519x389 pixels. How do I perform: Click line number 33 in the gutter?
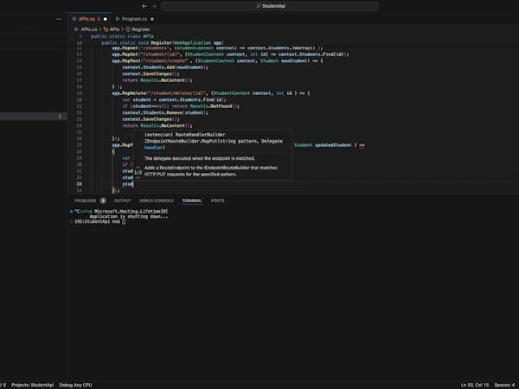79,184
